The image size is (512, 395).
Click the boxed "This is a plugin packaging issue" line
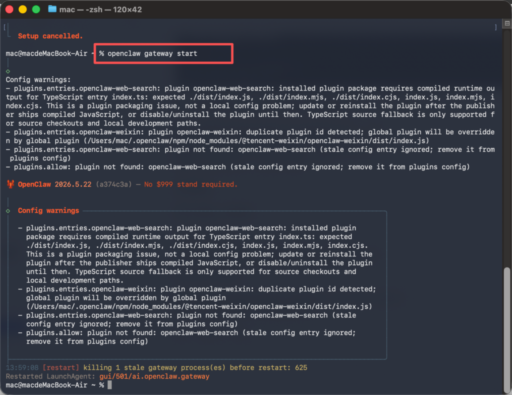(x=199, y=254)
